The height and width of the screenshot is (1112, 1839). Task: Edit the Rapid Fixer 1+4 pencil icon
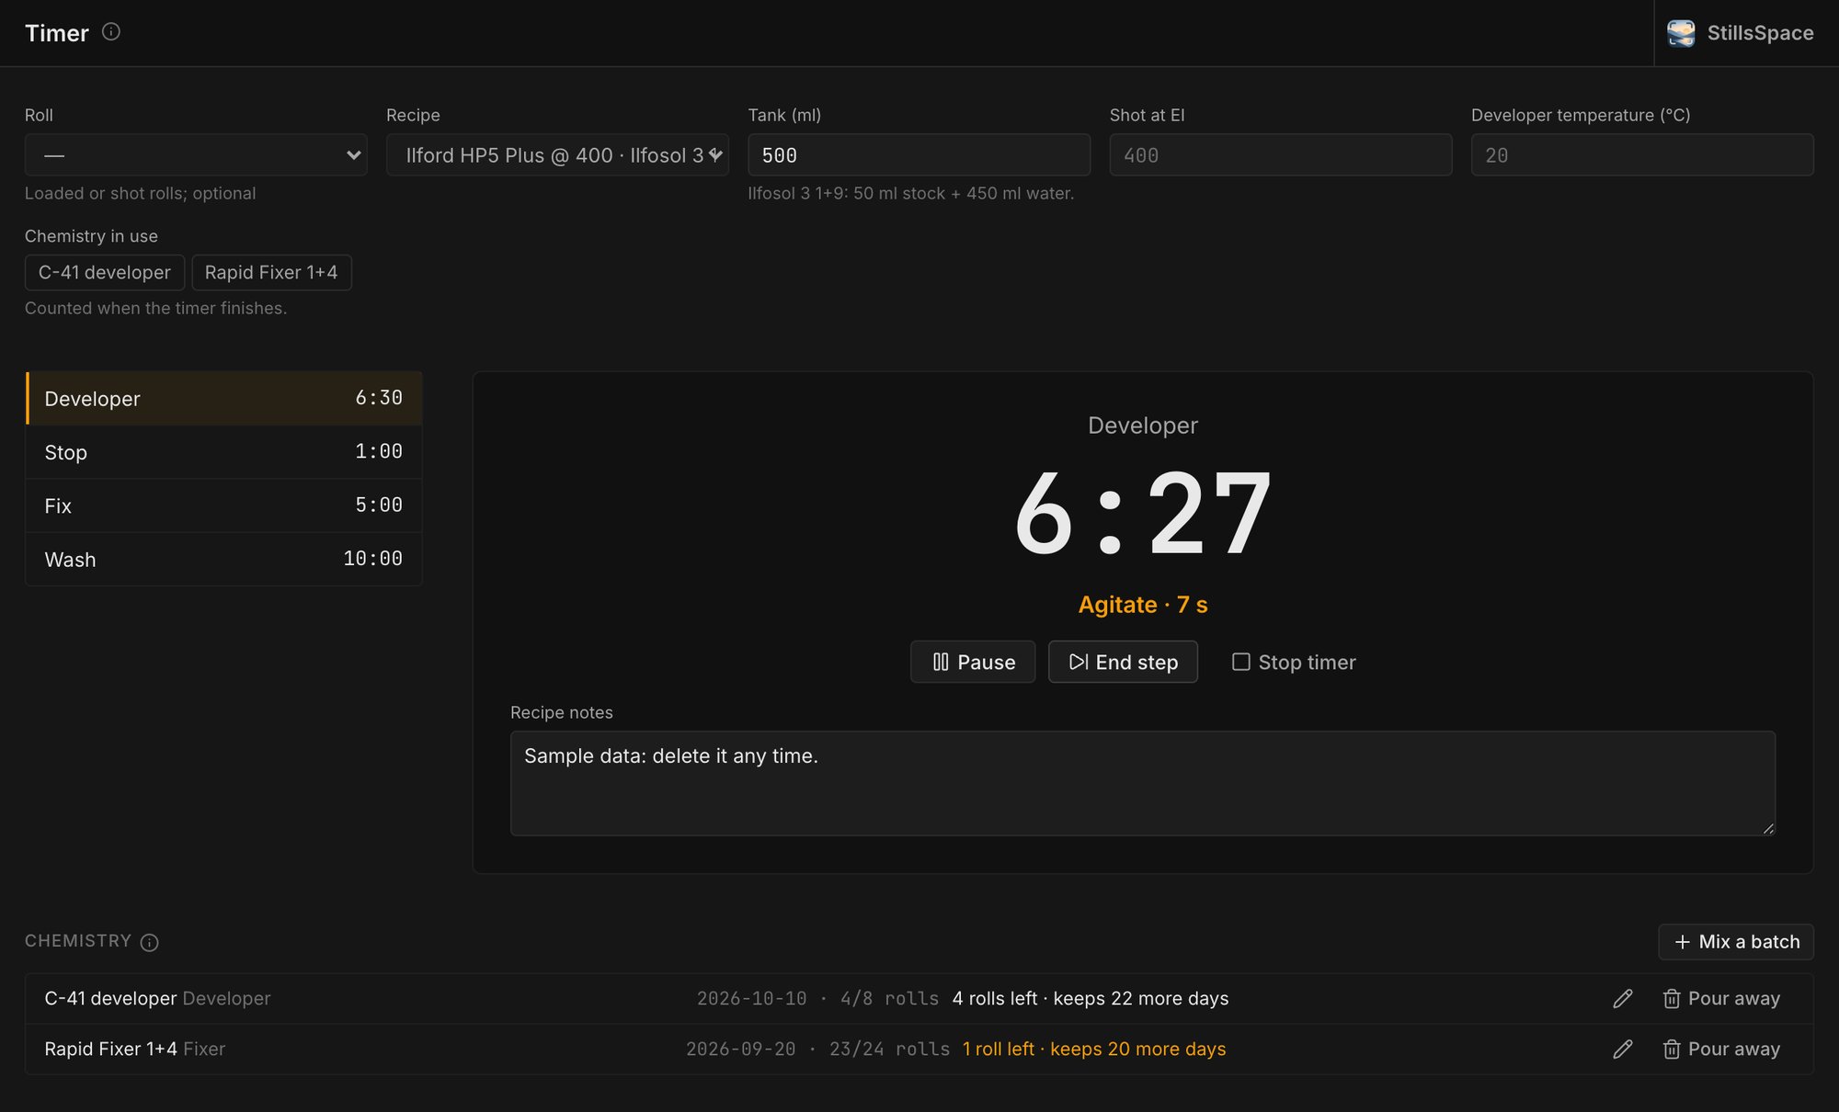pyautogui.click(x=1623, y=1050)
